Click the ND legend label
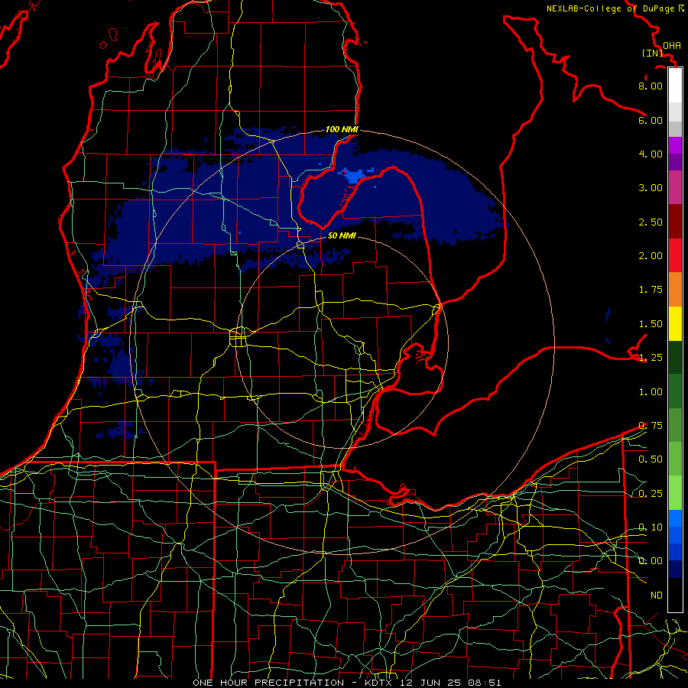Viewport: 688px width, 688px height. [657, 596]
